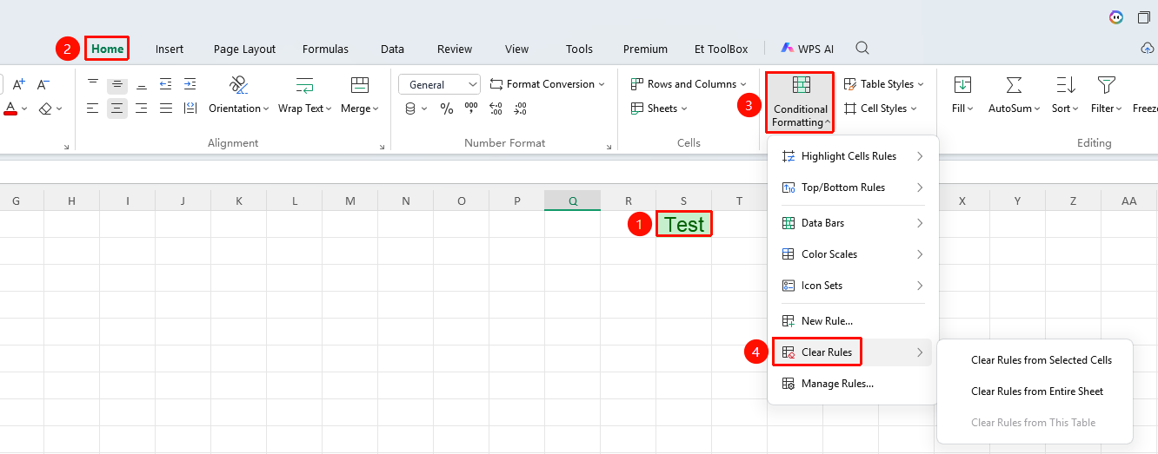Switch to the Formulas tab
Image resolution: width=1158 pixels, height=454 pixels.
coord(325,49)
